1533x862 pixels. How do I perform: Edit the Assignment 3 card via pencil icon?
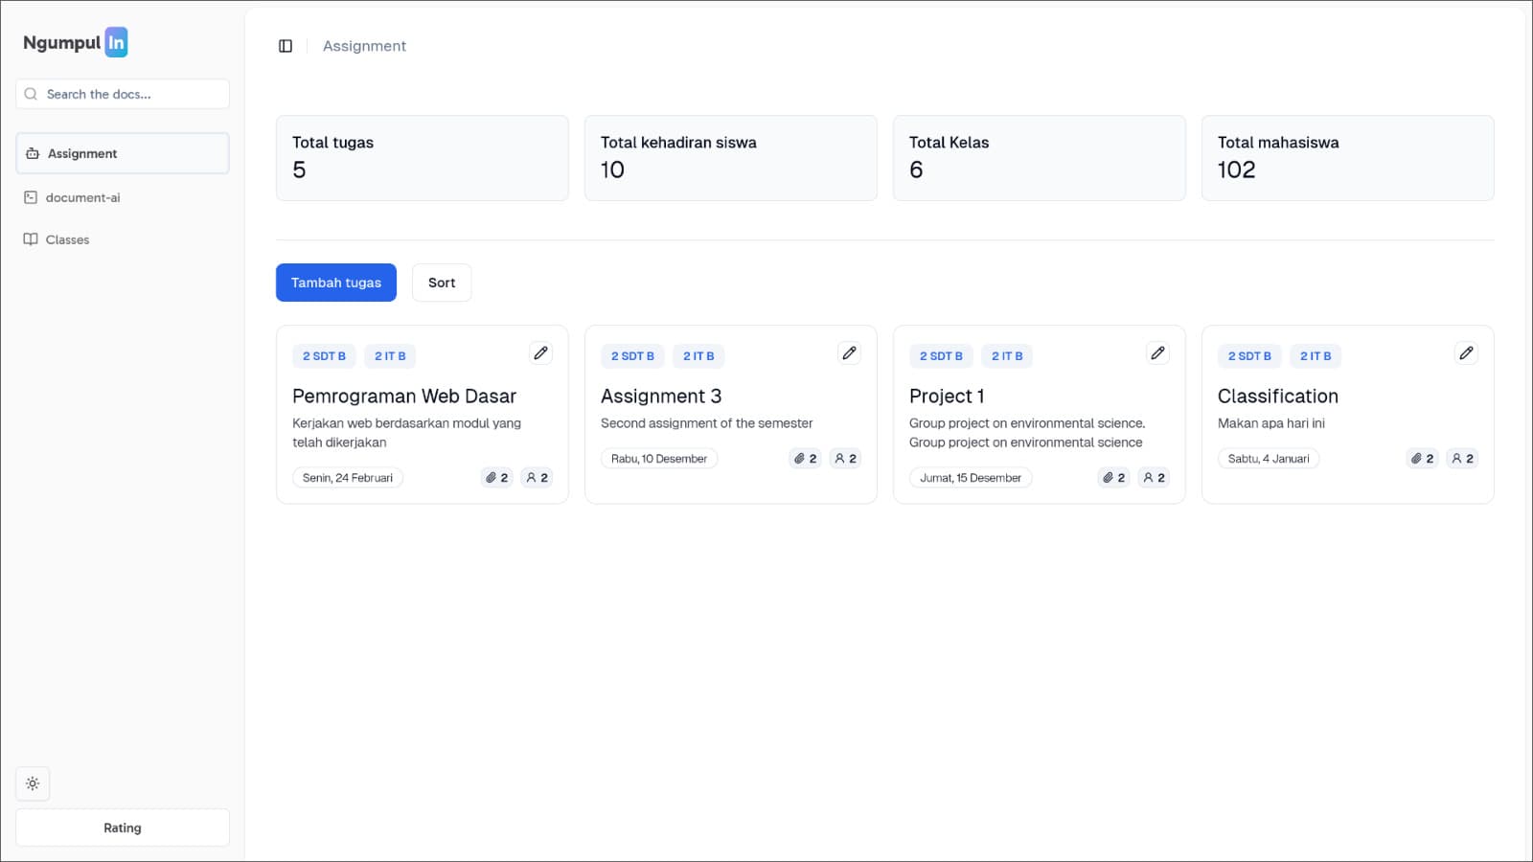[x=849, y=353]
